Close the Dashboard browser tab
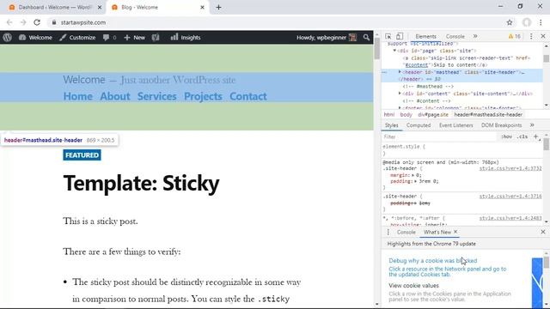This screenshot has width=550, height=309. tap(100, 8)
